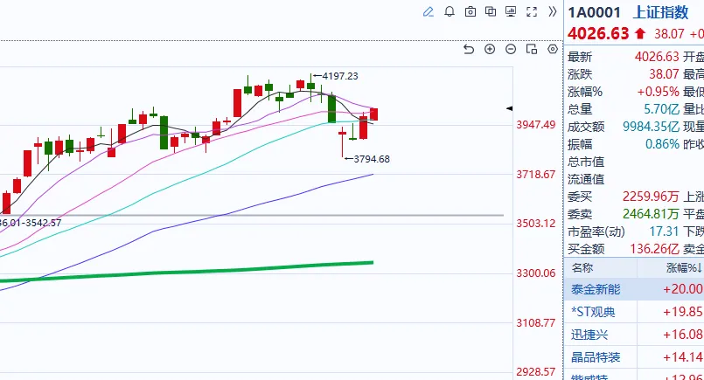Viewport: 704px width, 380px height.
Task: Open chart layout window icon
Action: 532,49
